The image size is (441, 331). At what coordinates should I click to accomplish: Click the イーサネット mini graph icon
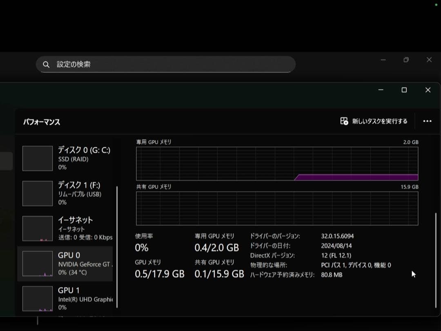point(37,228)
